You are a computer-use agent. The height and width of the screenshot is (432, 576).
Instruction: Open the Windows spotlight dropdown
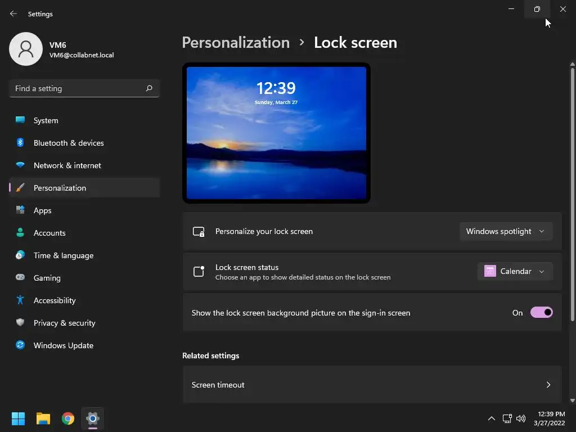point(506,231)
